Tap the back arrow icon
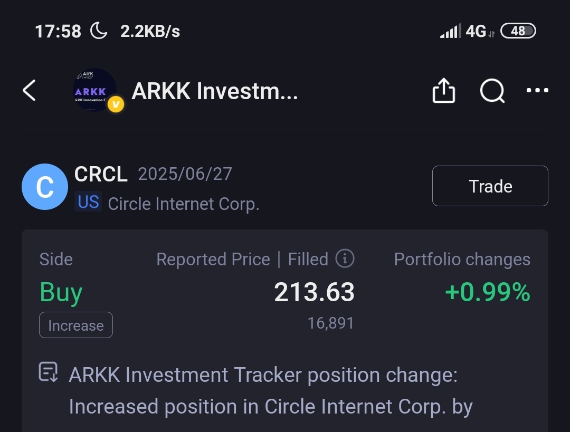570x432 pixels. [x=29, y=90]
